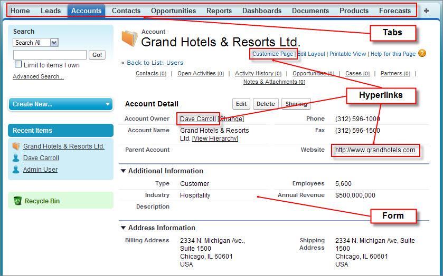Jump to Open Activities [0] related list
The image size is (443, 276).
[x=201, y=73]
